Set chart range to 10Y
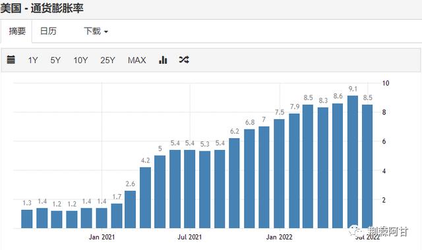 point(80,60)
